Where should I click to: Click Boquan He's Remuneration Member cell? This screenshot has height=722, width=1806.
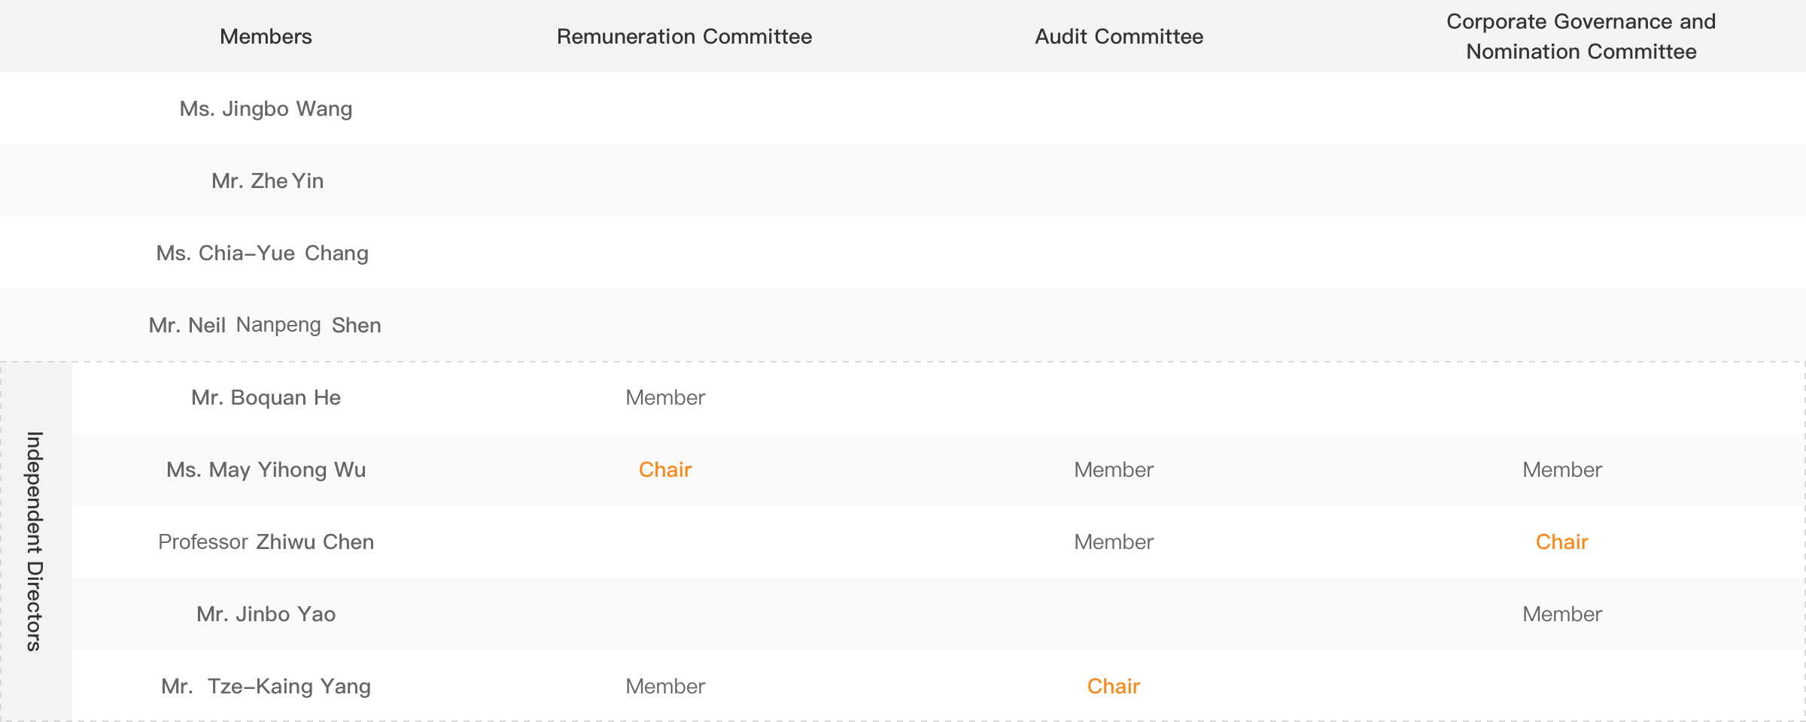665,397
